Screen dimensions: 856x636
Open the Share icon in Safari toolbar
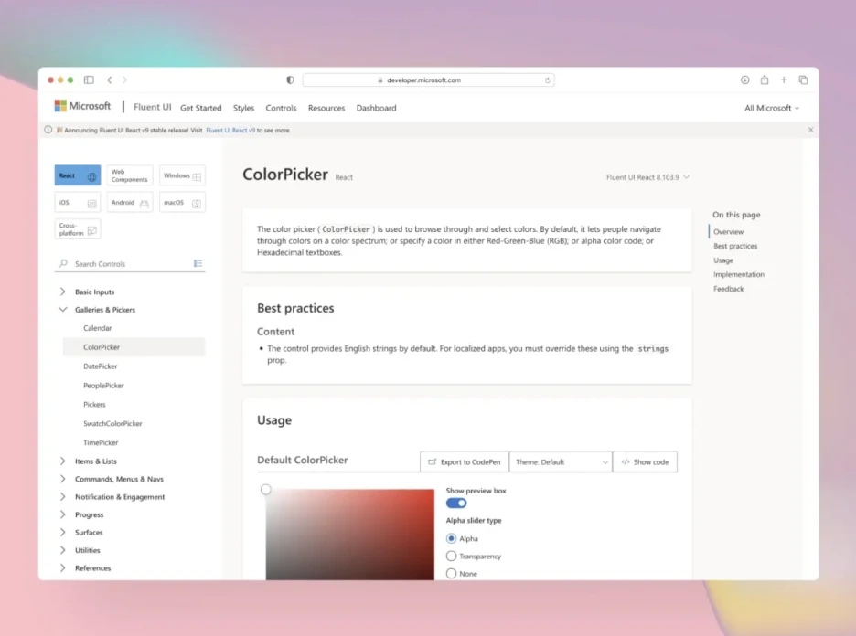765,79
